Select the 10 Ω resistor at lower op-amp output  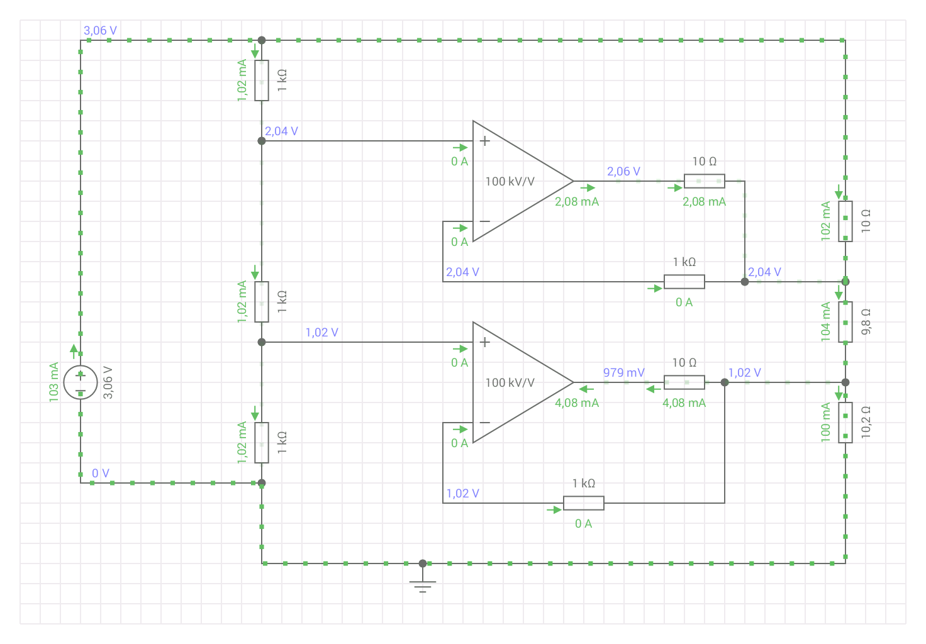click(x=684, y=382)
